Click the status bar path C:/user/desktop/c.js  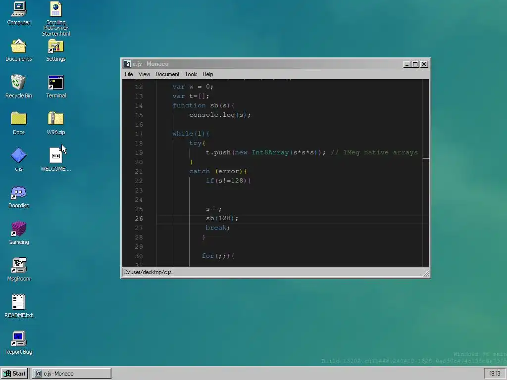(148, 272)
